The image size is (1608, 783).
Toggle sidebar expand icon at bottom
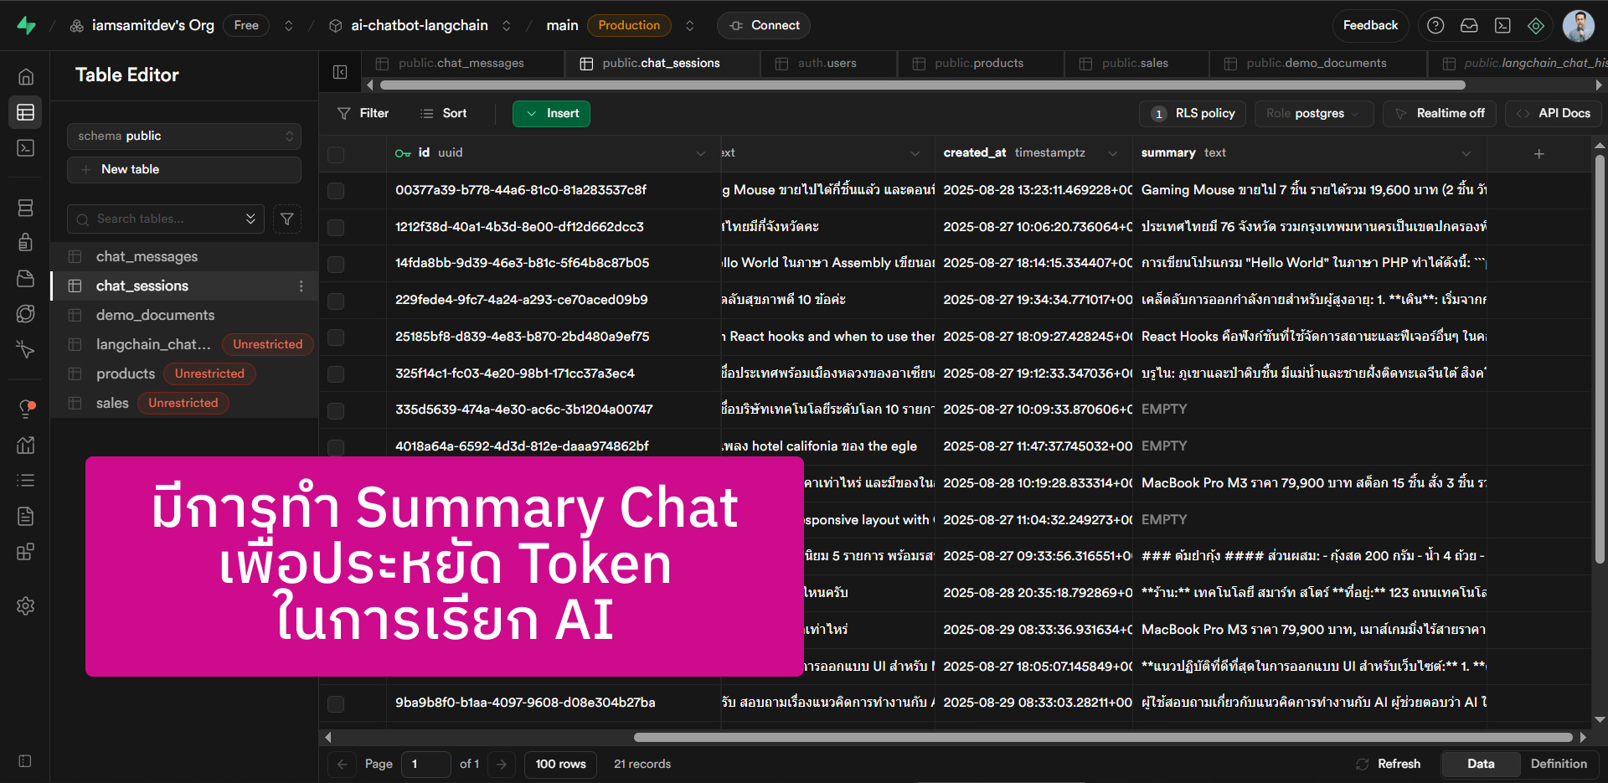[26, 761]
